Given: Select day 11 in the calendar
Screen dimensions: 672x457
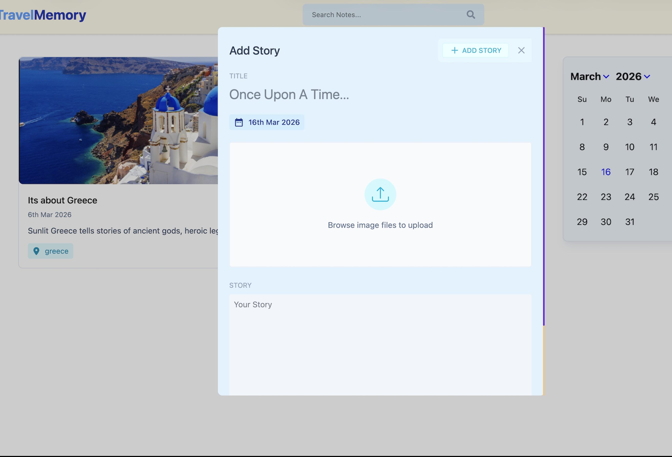Looking at the screenshot, I should pyautogui.click(x=654, y=147).
